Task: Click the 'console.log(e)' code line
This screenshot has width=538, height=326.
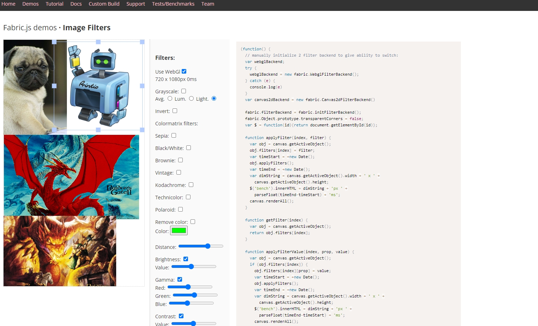Action: coord(266,87)
